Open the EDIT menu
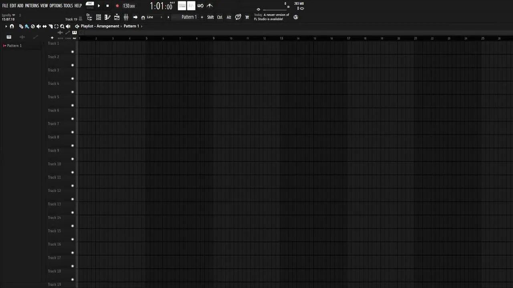Viewport: 513px width, 288px height. click(x=13, y=6)
